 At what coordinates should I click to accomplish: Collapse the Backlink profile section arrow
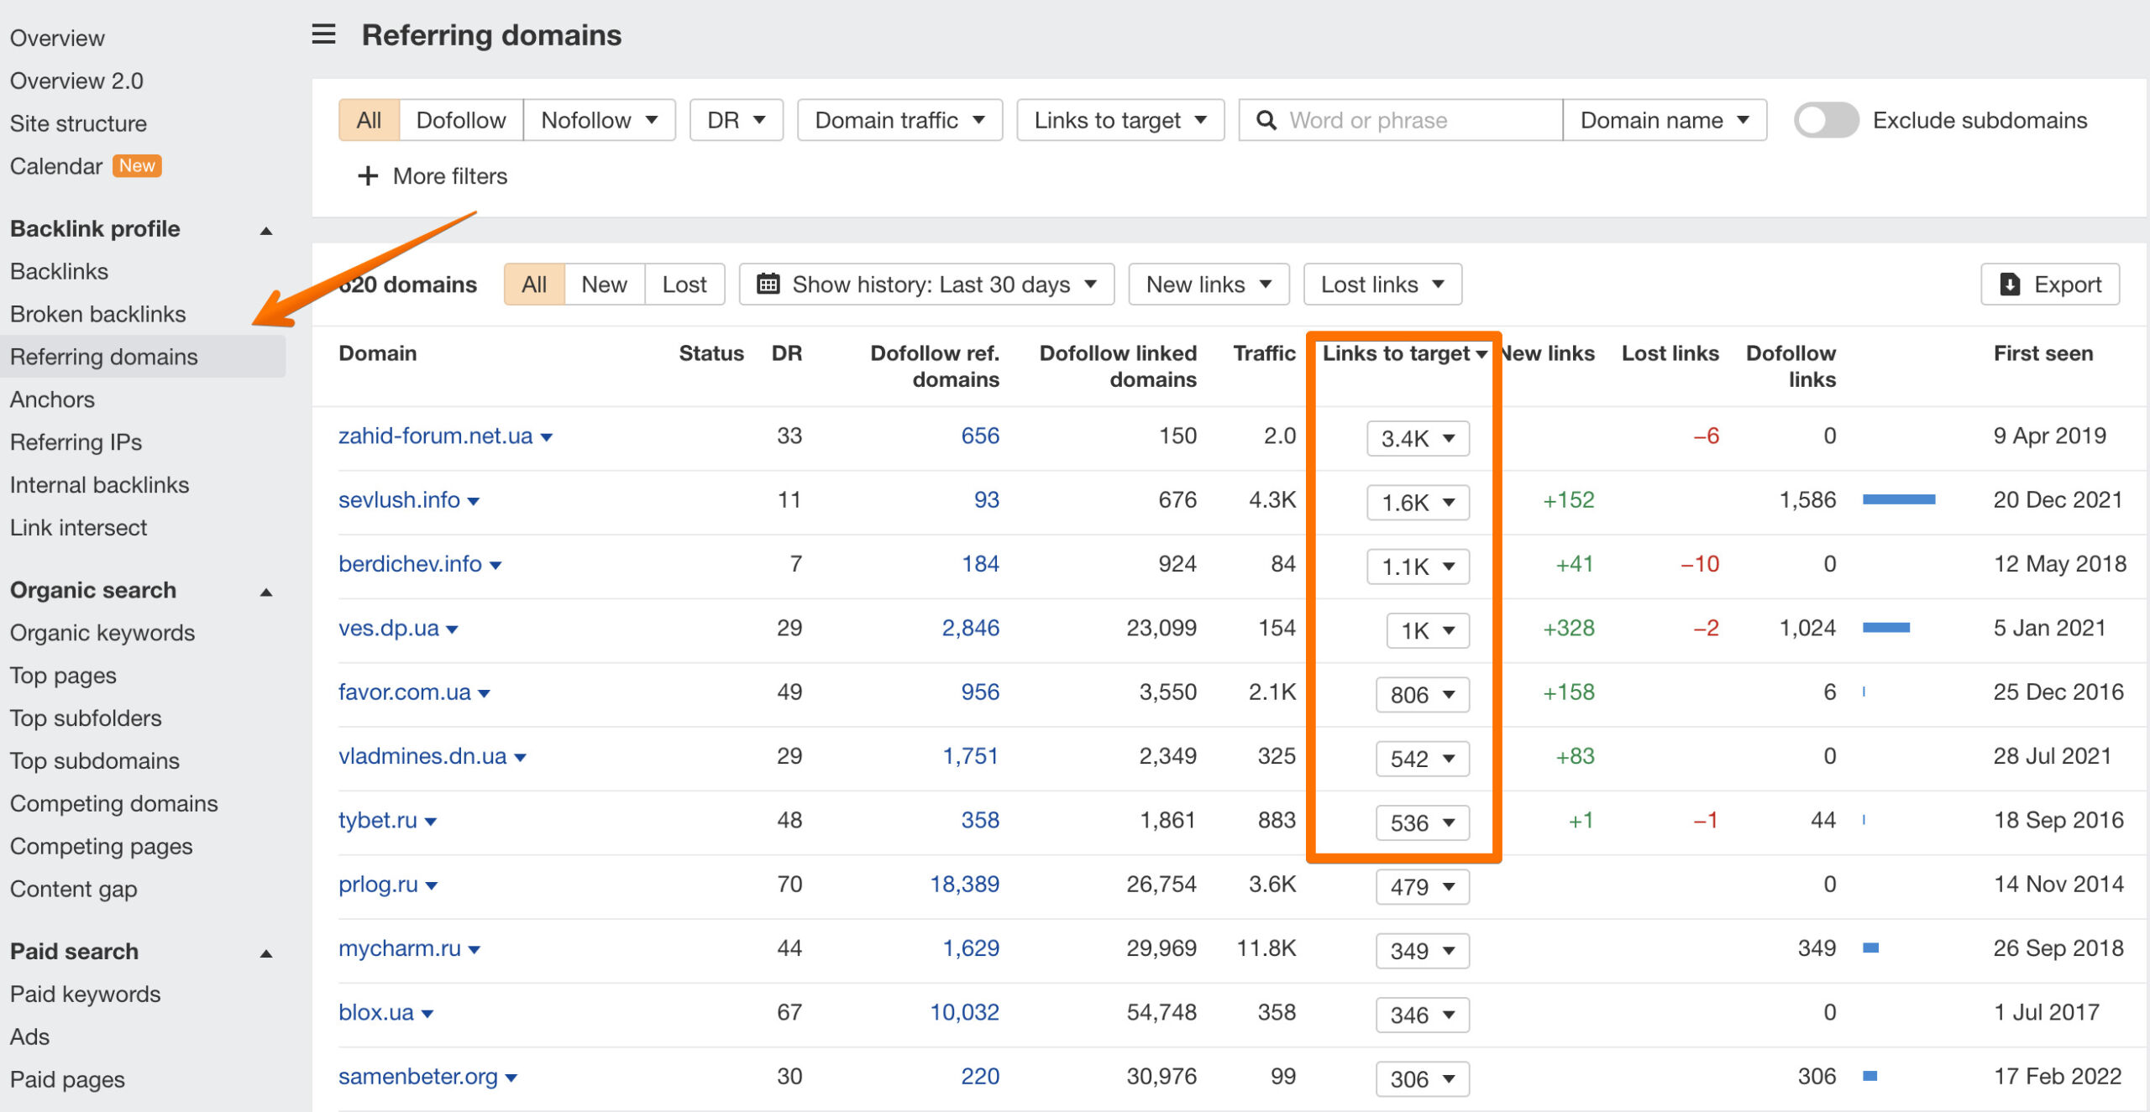click(266, 231)
